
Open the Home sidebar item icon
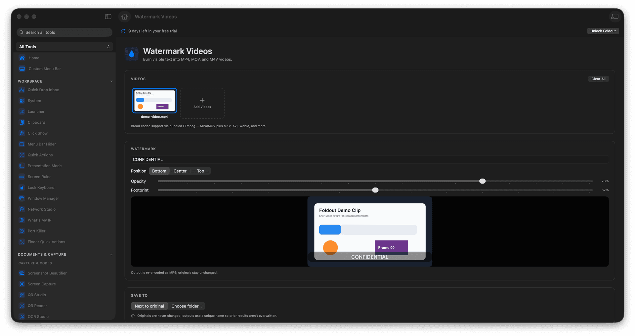22,58
